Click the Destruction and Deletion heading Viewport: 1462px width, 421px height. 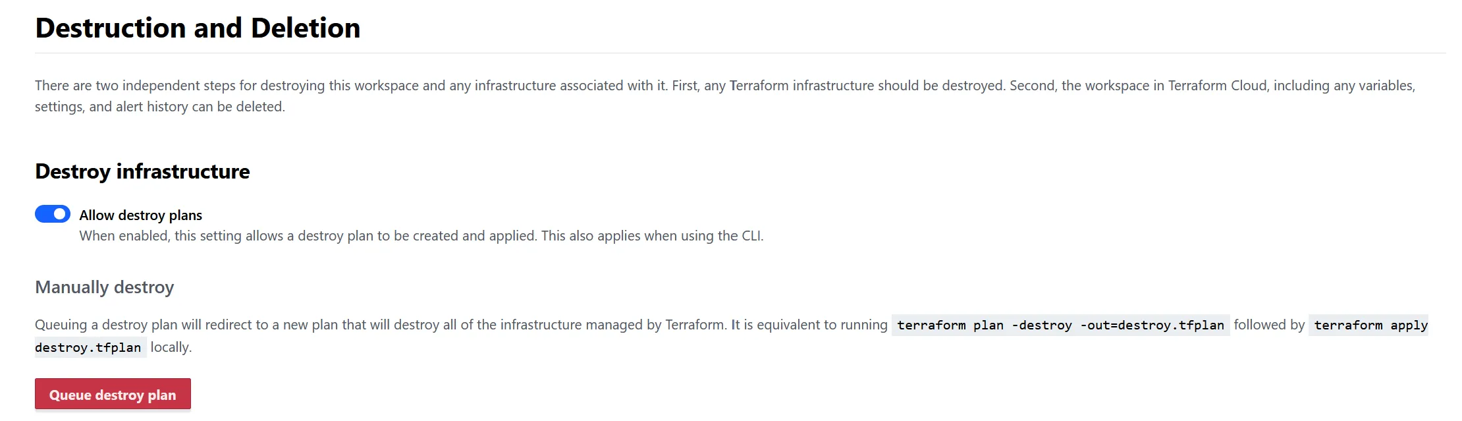(198, 28)
